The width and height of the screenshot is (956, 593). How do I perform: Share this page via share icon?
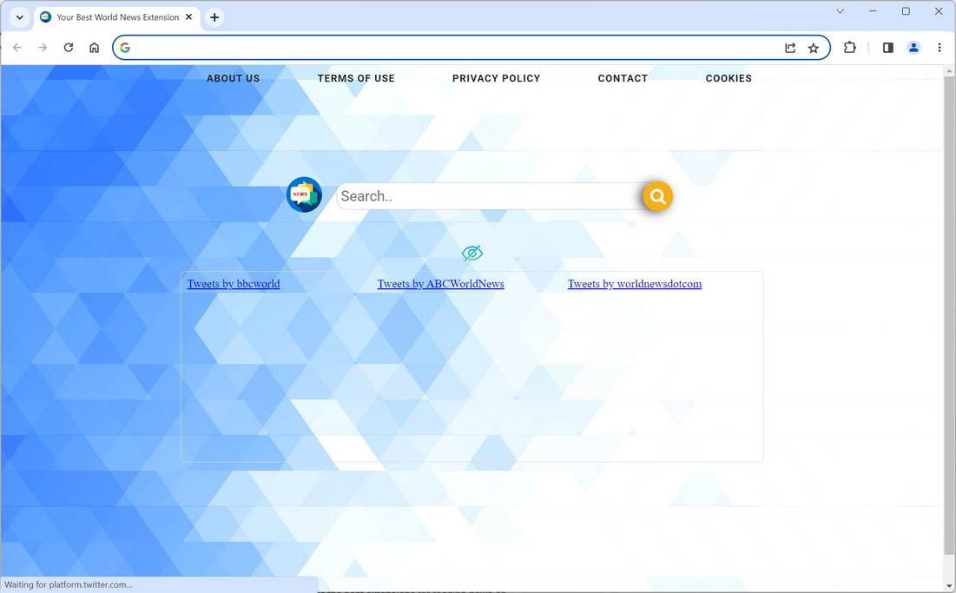pos(790,48)
